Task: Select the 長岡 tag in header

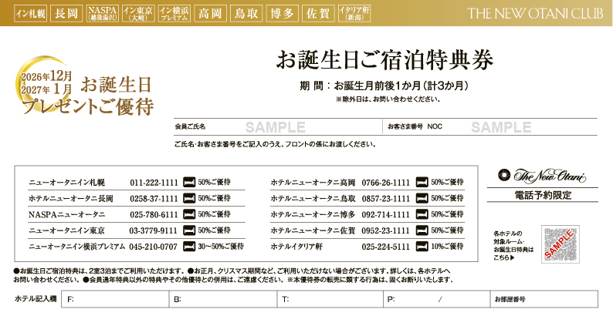Action: 66,14
